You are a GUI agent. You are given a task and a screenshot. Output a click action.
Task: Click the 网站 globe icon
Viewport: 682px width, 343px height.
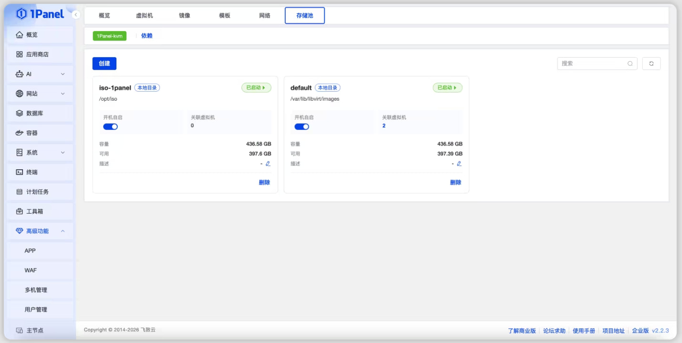[20, 94]
